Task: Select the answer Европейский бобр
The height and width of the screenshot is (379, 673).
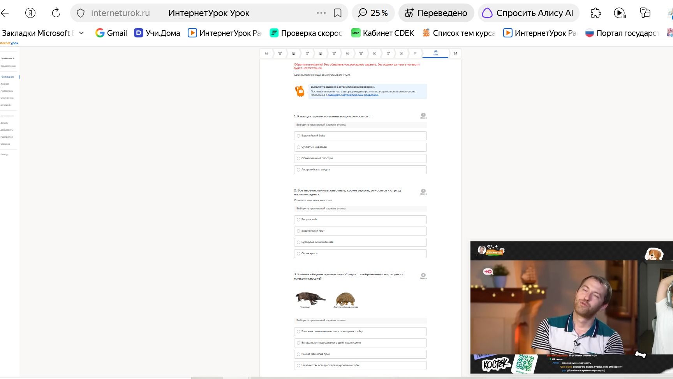Action: [360, 136]
